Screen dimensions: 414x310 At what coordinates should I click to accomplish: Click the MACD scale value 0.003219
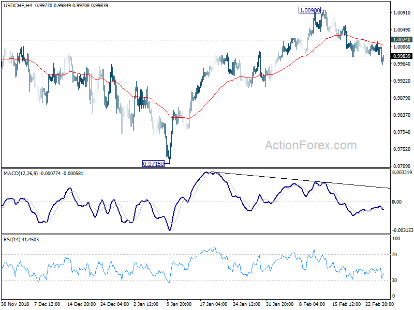click(x=402, y=173)
